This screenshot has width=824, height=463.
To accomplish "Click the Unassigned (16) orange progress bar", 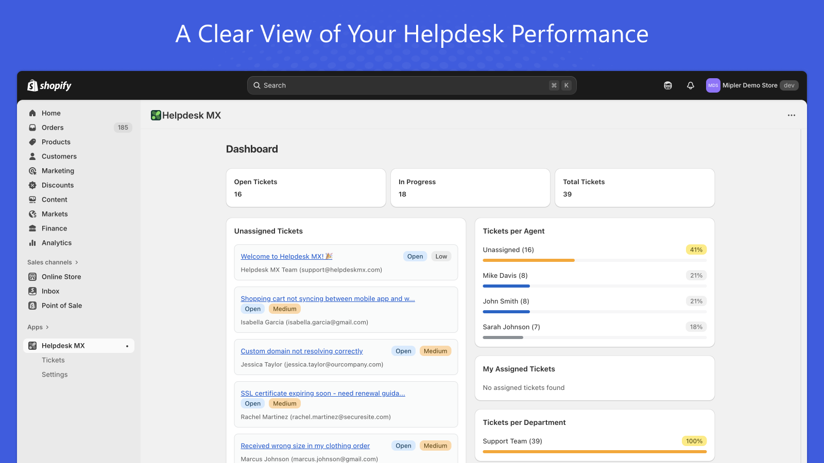I will (528, 260).
